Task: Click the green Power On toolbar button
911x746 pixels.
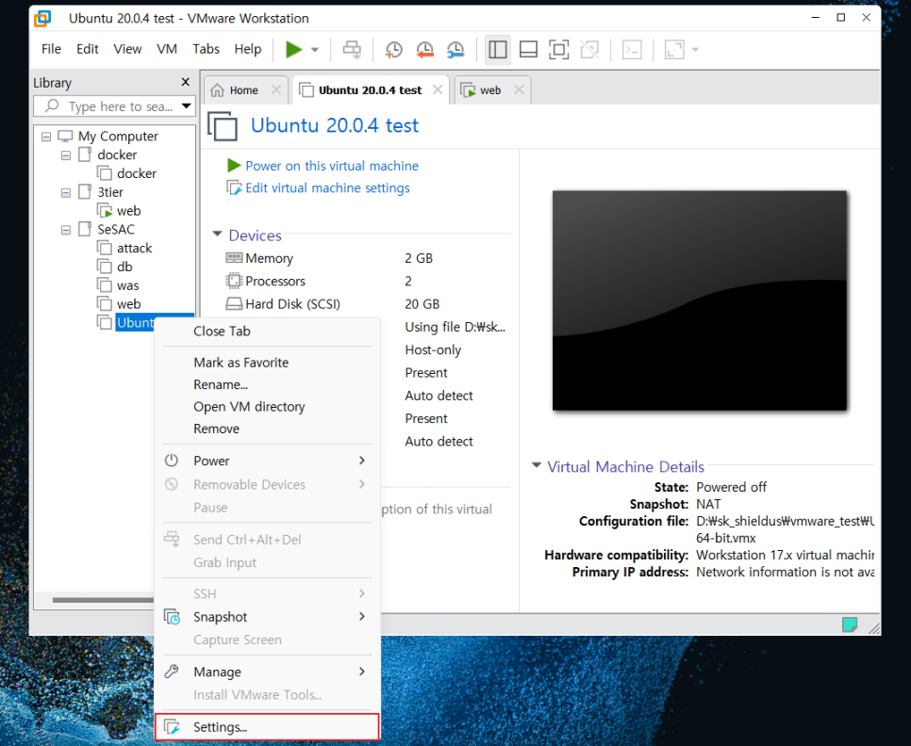Action: tap(294, 50)
